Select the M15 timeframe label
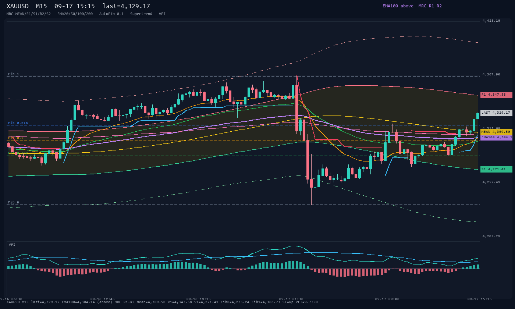The height and width of the screenshot is (309, 515). pyautogui.click(x=42, y=6)
